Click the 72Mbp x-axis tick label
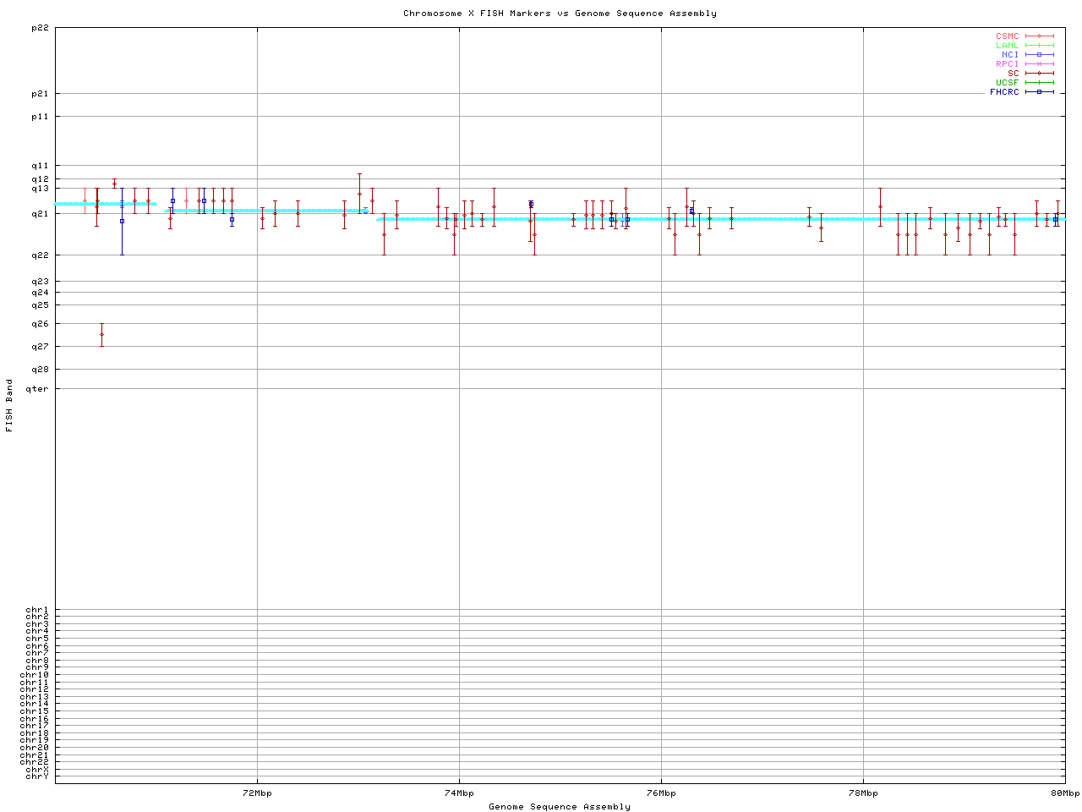The height and width of the screenshot is (812, 1082). [257, 793]
